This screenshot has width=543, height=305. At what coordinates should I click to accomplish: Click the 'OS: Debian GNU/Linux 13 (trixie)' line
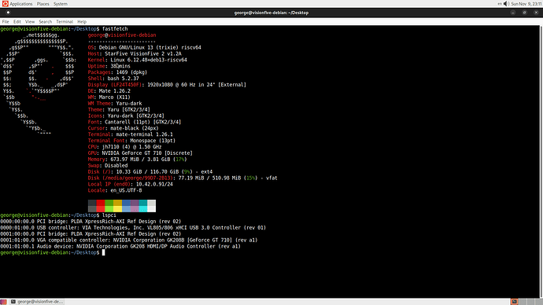point(145,47)
